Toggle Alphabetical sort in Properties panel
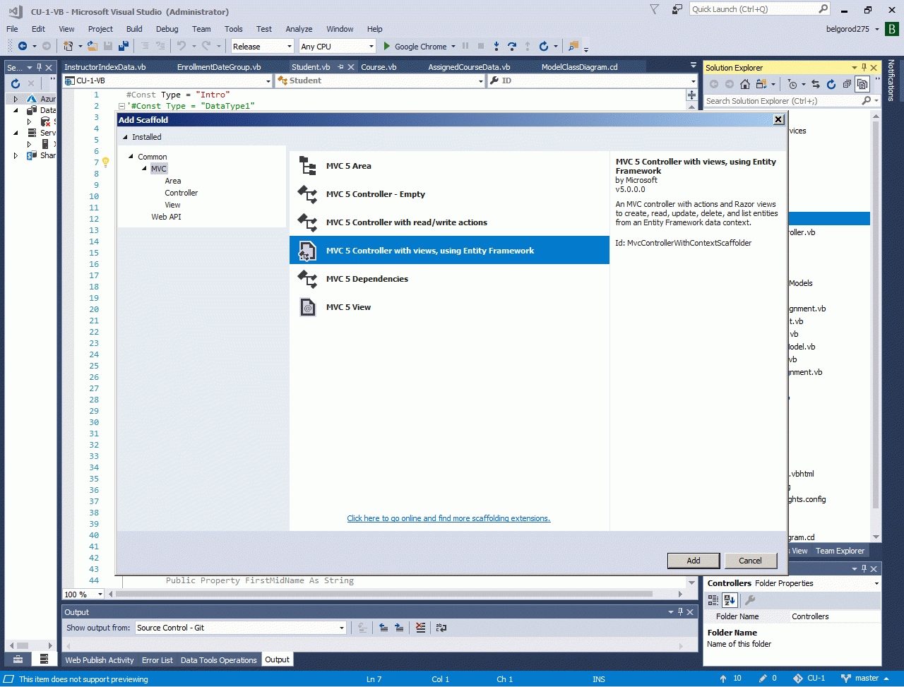The height and width of the screenshot is (687, 904). coord(730,600)
